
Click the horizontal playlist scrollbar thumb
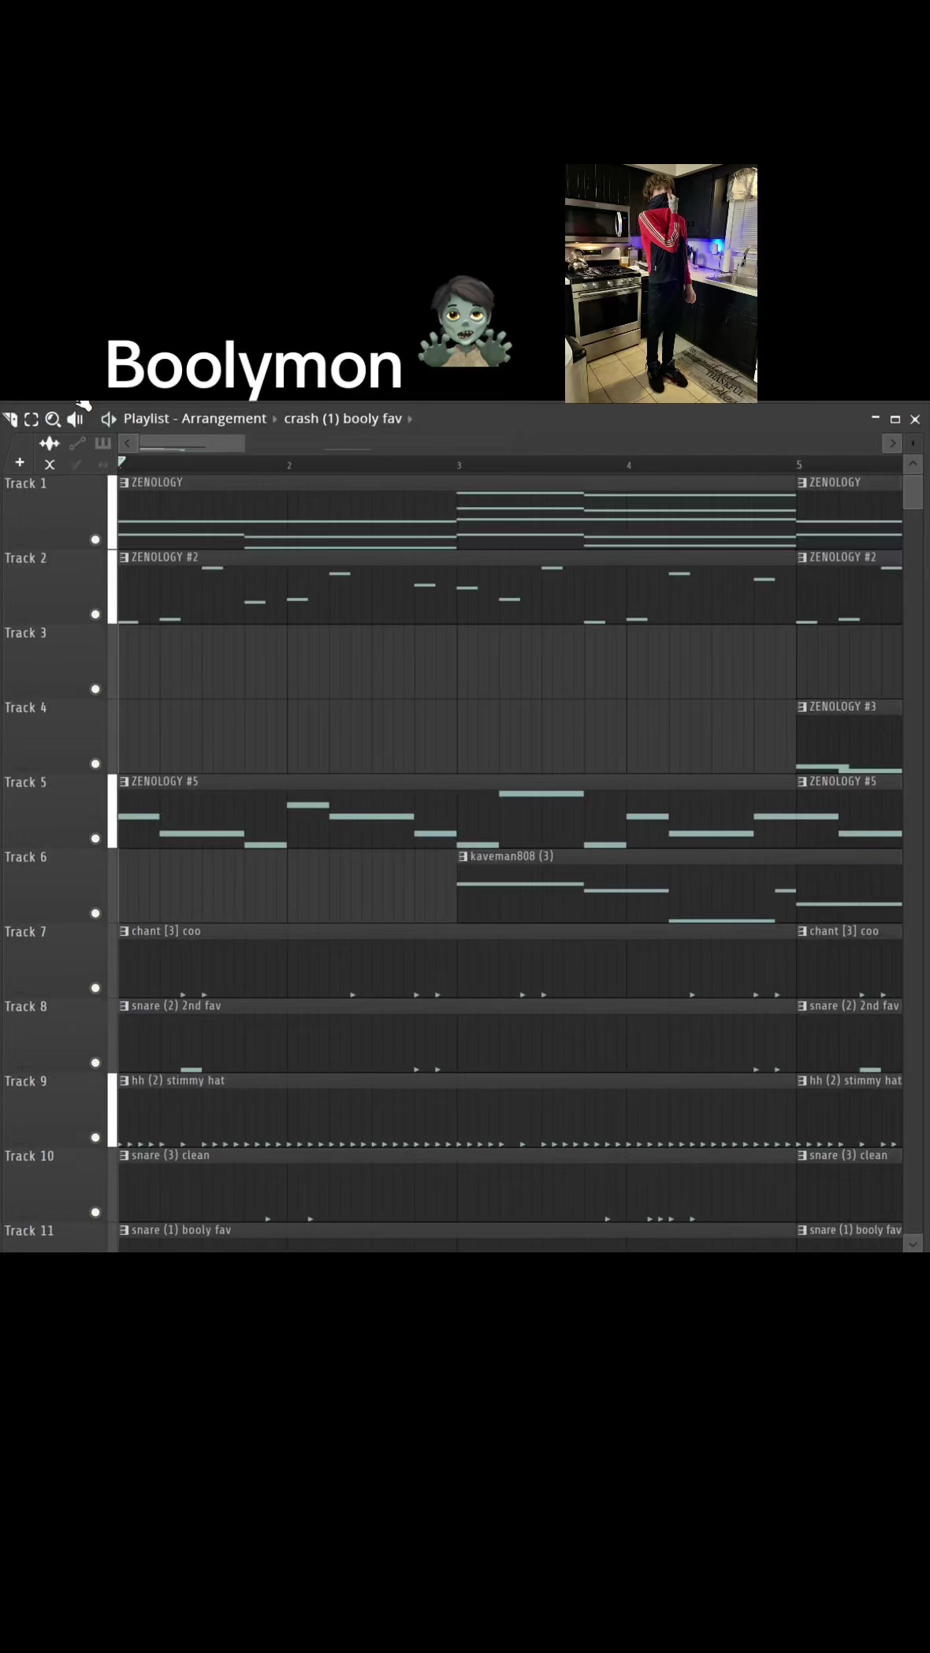tap(192, 443)
